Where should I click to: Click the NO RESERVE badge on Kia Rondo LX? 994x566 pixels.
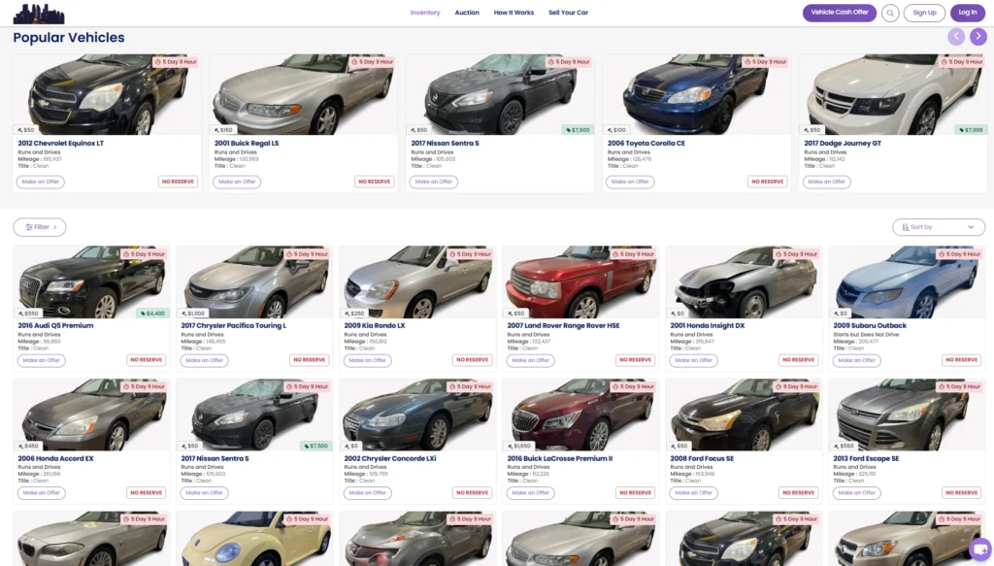pyautogui.click(x=473, y=359)
